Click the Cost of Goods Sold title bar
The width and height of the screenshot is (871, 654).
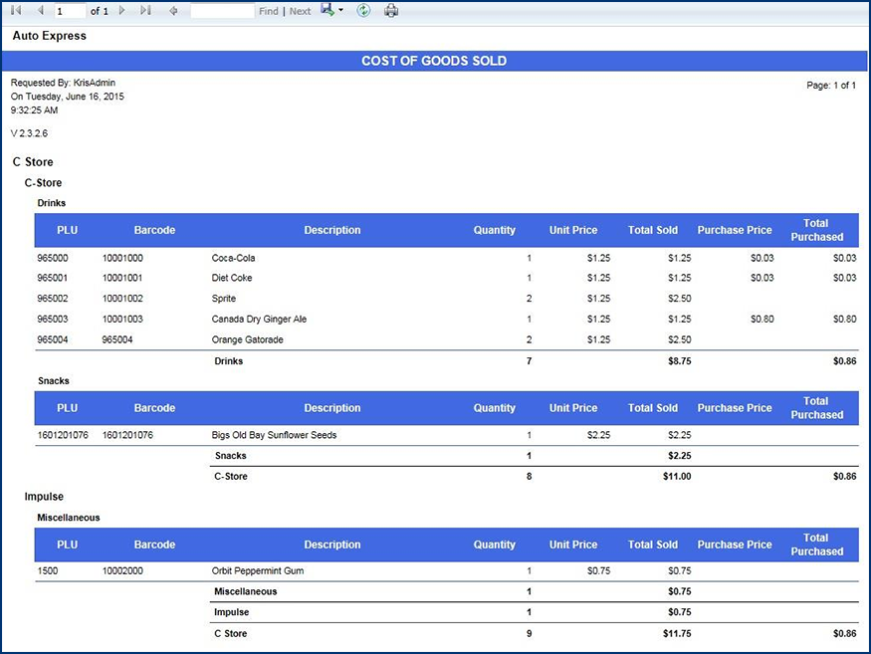(x=434, y=61)
